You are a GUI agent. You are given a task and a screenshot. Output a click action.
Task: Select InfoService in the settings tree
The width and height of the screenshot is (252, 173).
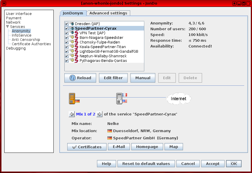(21, 35)
